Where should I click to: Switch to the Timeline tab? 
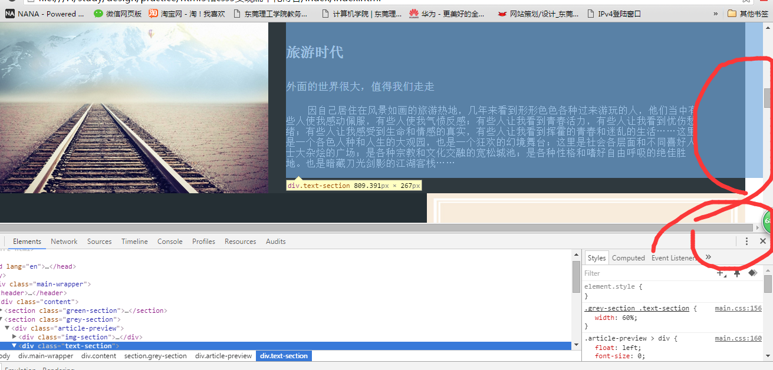[x=135, y=242]
